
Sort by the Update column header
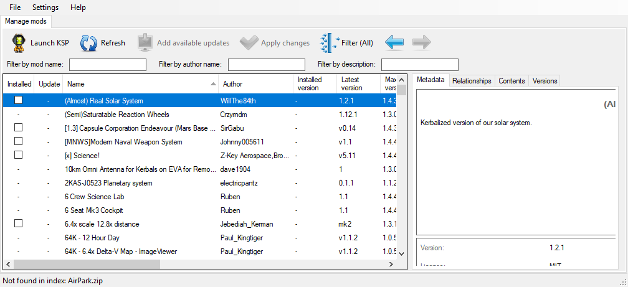coord(49,84)
